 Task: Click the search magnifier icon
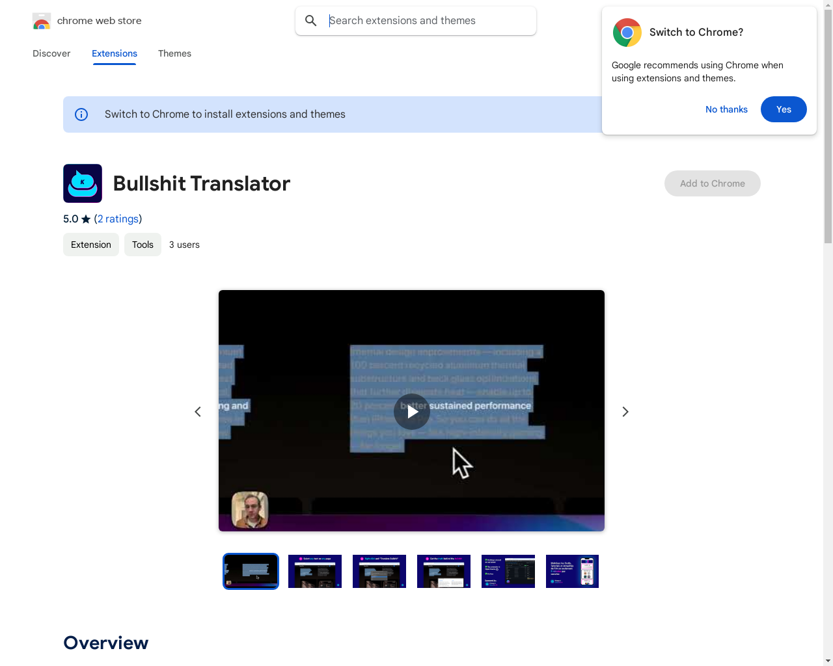[x=311, y=21]
